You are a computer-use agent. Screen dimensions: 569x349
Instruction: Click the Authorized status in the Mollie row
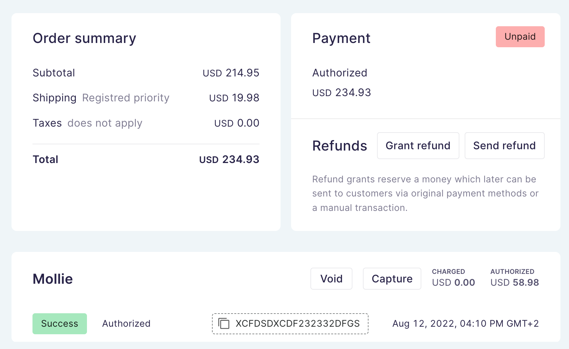pos(126,323)
